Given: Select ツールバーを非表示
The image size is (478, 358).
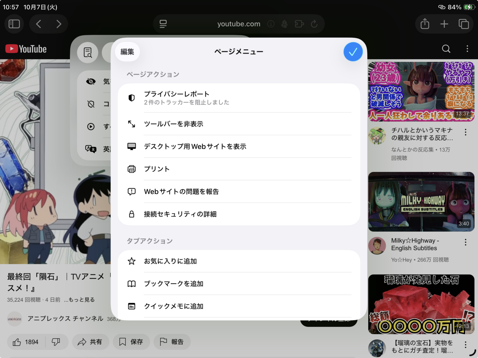Looking at the screenshot, I should tap(239, 124).
